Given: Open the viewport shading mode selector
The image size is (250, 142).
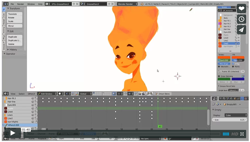Looking at the screenshot, I should pyautogui.click(x=61, y=94).
